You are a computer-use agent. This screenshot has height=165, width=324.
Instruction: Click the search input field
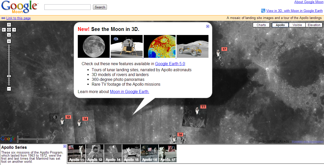[67, 7]
